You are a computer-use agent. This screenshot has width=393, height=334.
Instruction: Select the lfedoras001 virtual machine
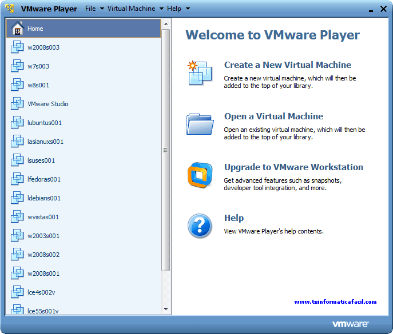pyautogui.click(x=83, y=179)
